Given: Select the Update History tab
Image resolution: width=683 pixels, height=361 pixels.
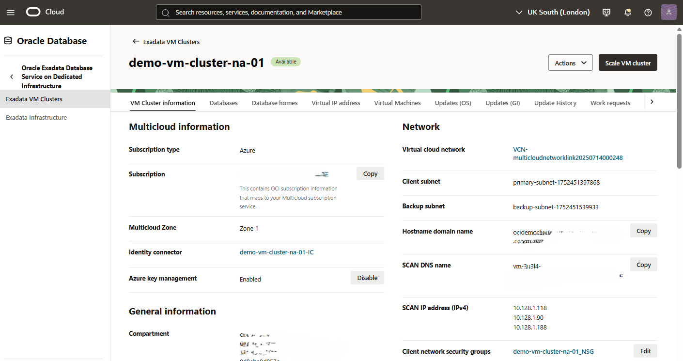Looking at the screenshot, I should pos(555,103).
